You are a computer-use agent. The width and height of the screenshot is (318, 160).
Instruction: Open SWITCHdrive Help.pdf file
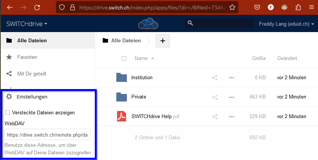155,117
